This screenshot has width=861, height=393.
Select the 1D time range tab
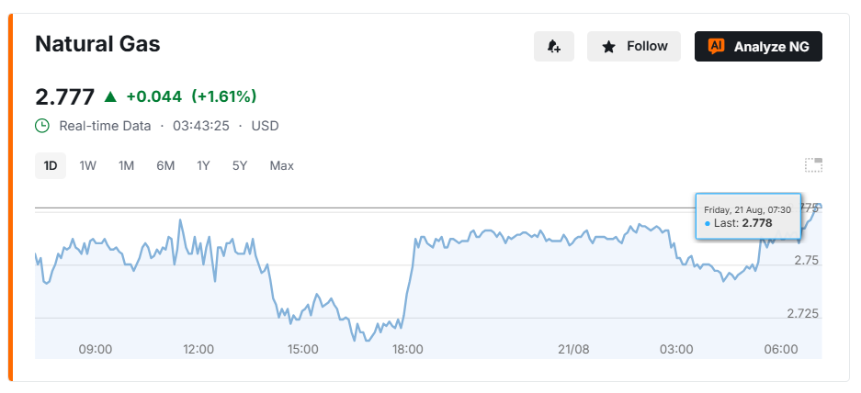click(51, 165)
